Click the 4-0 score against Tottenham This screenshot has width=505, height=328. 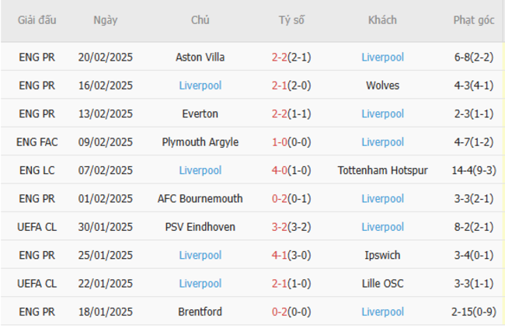pos(280,170)
